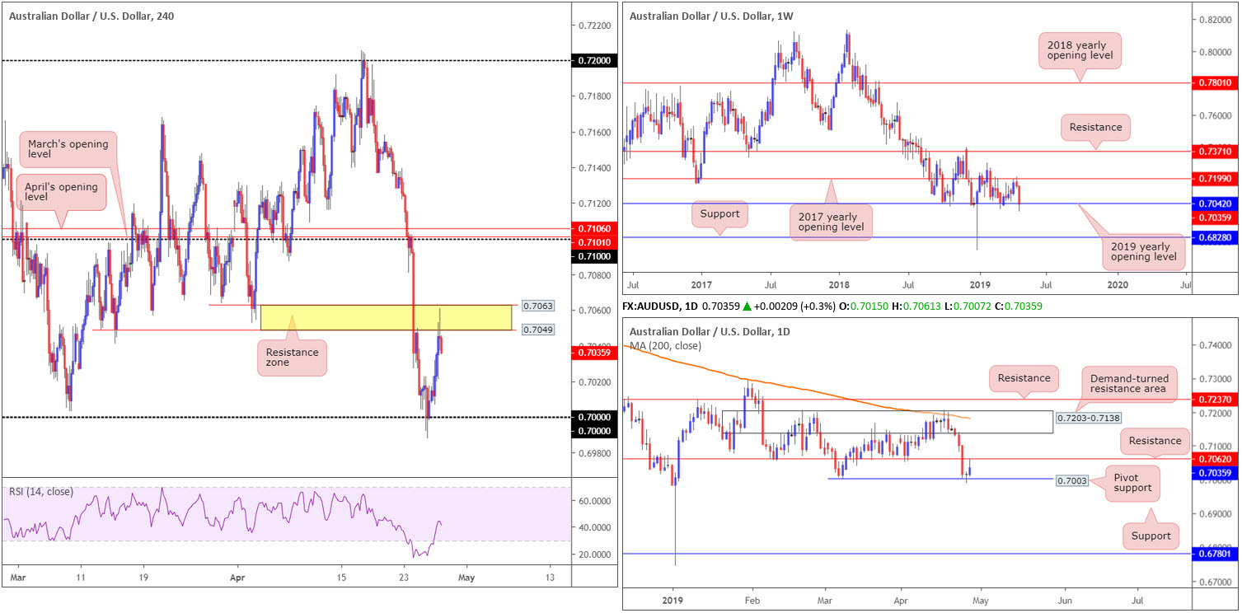Click the "MA (200, close)" indicator label
Screen dimensions: 1242x613
(x=667, y=344)
